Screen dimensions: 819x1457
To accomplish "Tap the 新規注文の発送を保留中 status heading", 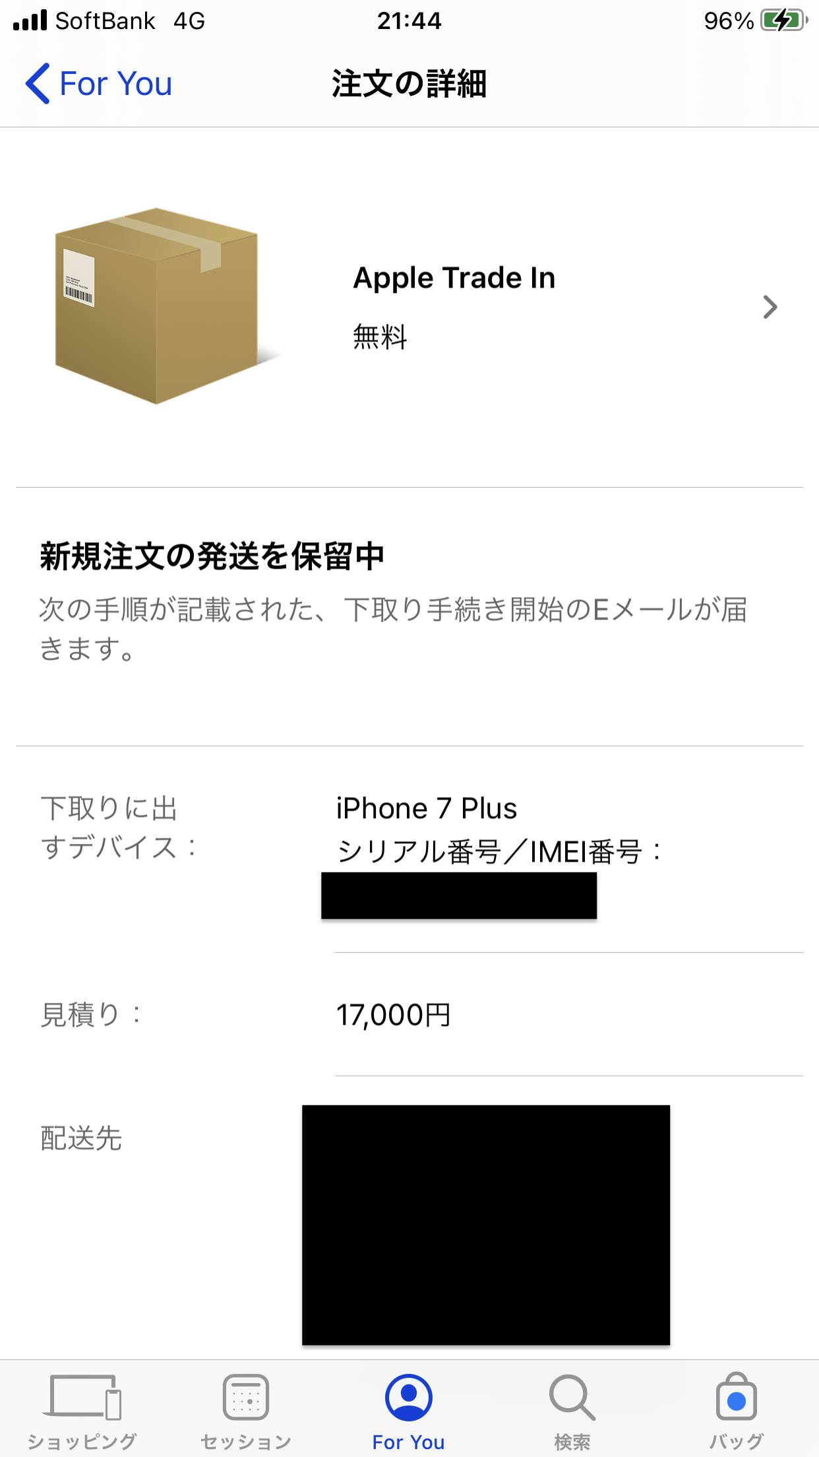I will tap(212, 556).
